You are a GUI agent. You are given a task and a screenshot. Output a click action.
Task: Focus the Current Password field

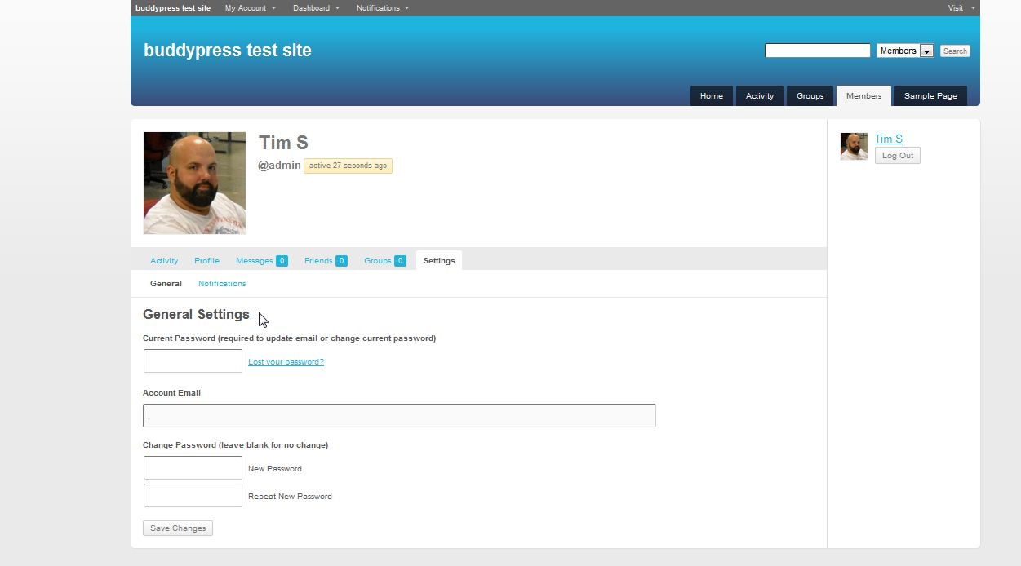tap(193, 361)
